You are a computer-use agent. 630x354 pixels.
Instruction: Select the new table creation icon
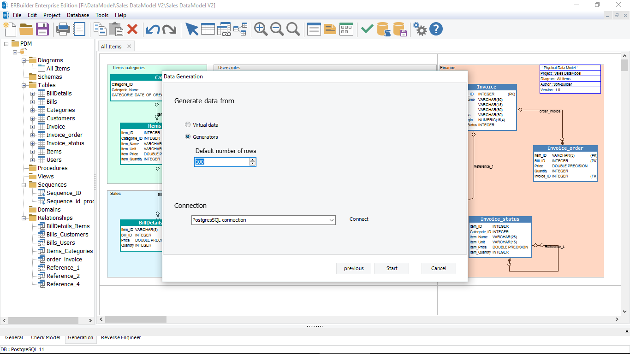[208, 29]
